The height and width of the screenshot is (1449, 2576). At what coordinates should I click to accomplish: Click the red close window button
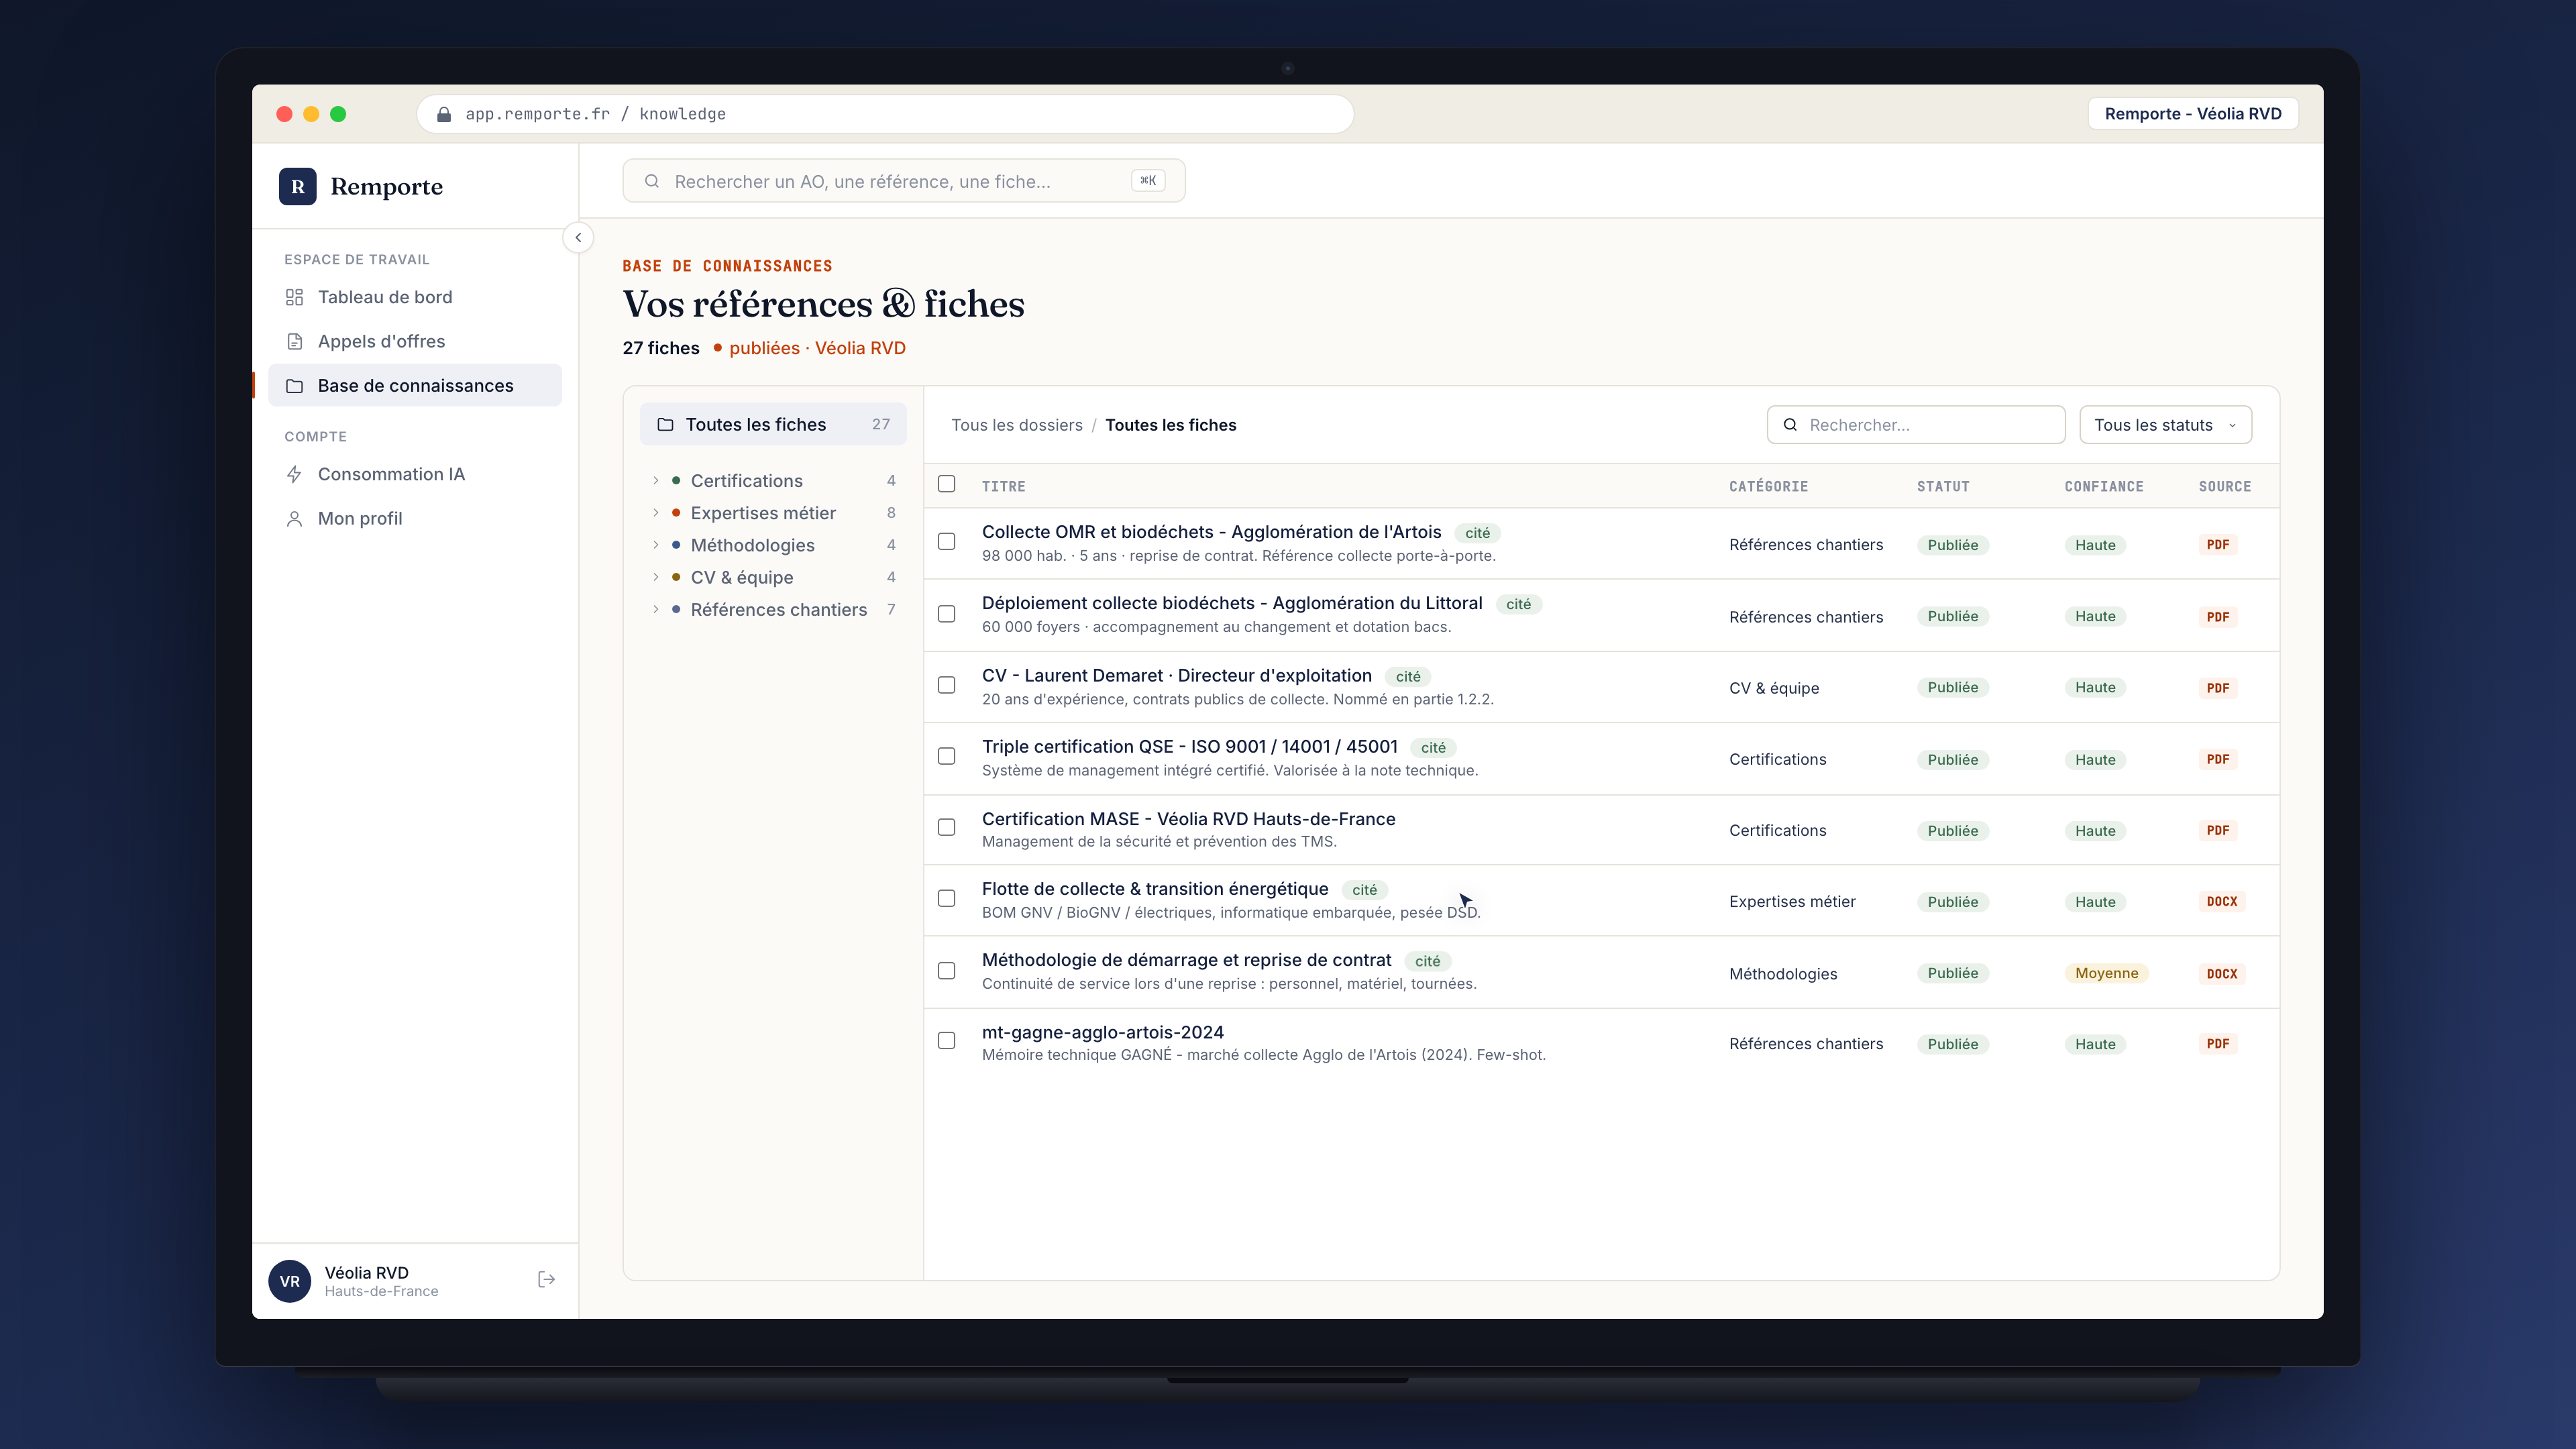(284, 114)
